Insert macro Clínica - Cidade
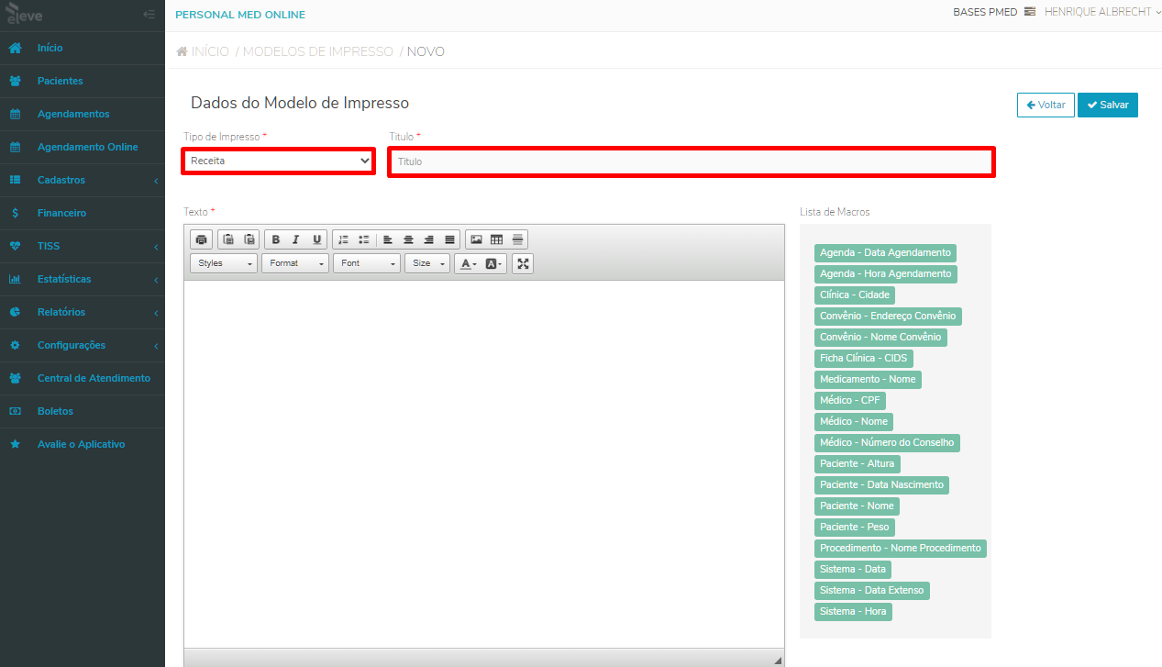 click(855, 295)
